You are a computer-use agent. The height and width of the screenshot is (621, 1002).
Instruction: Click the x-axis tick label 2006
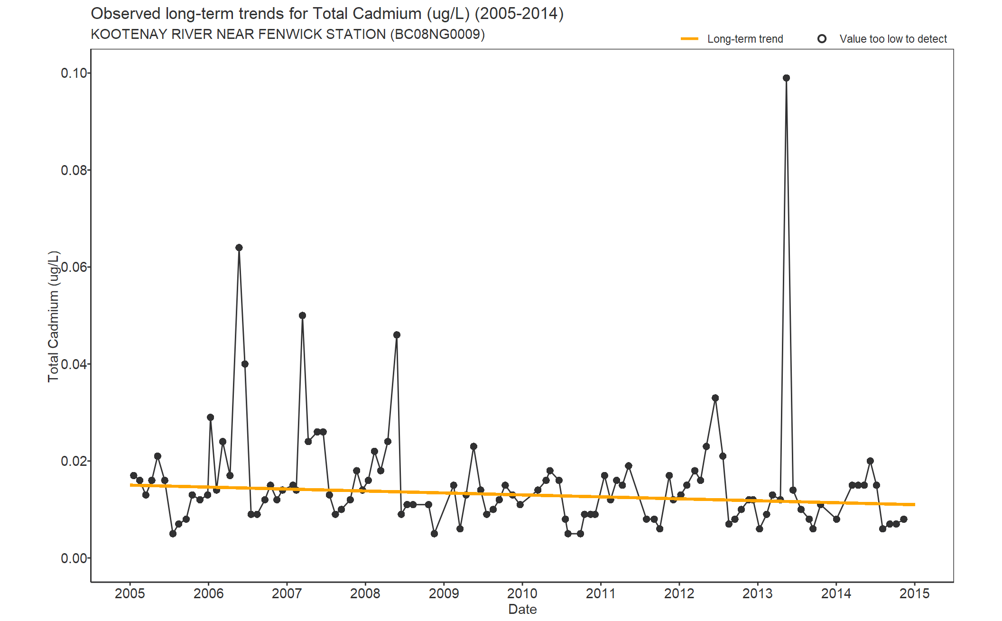[x=208, y=593]
